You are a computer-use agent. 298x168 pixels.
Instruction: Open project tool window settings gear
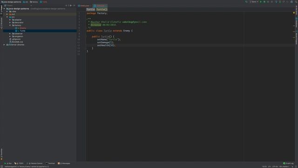coord(71,6)
